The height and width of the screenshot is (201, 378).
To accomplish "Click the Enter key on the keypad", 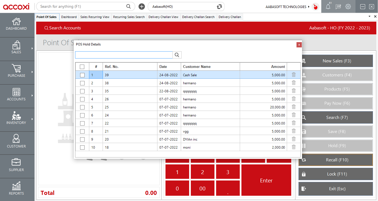I will [x=266, y=180].
